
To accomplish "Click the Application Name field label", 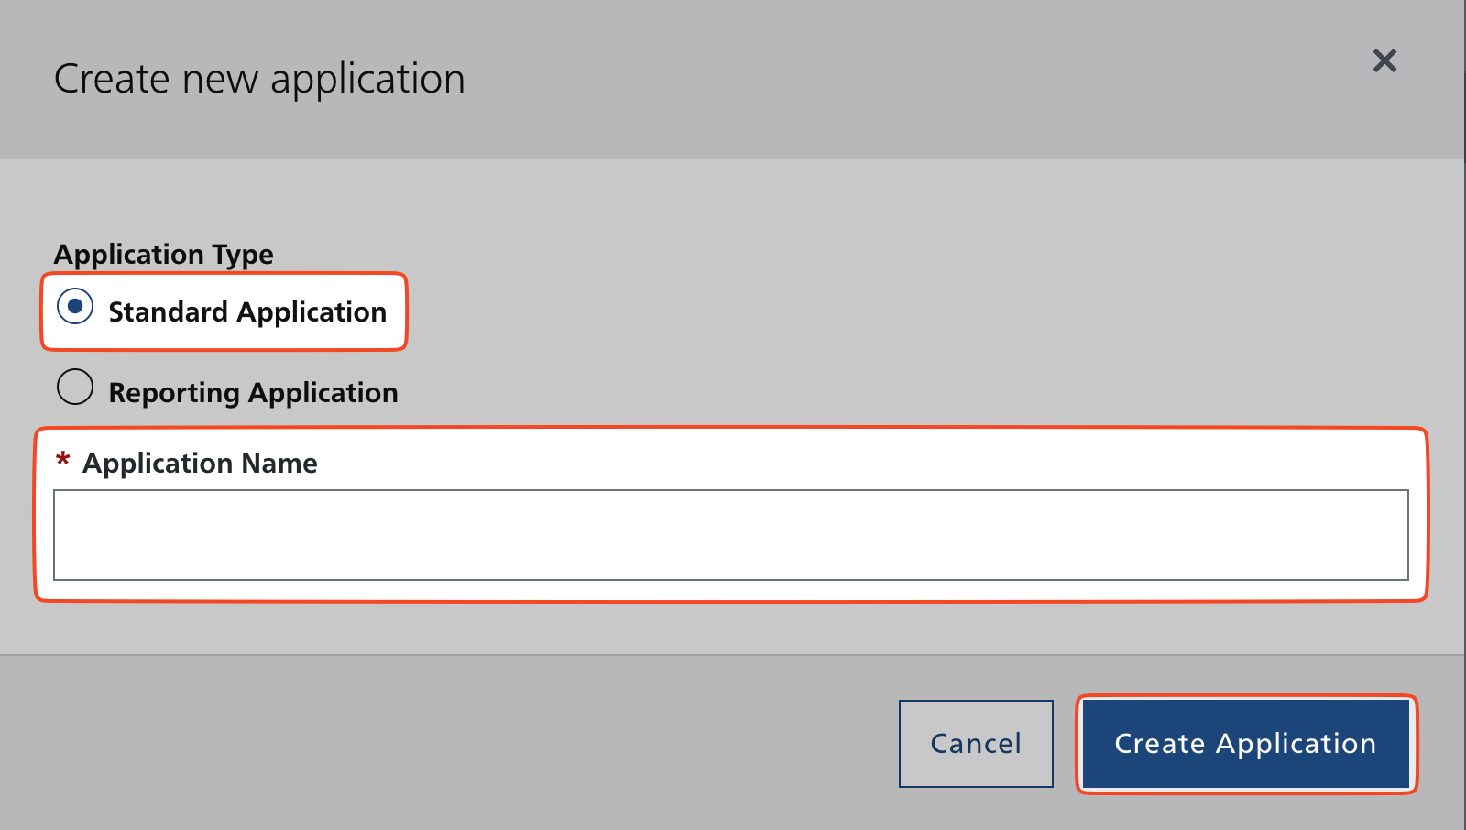I will click(200, 464).
